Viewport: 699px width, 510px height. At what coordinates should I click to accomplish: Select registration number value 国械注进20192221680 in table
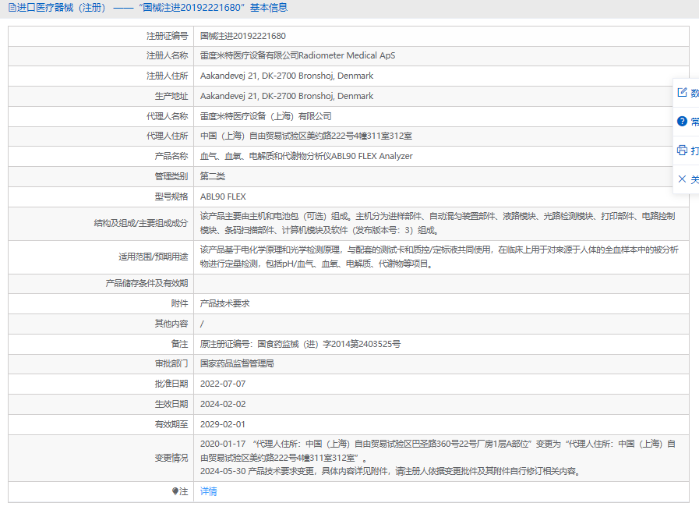pyautogui.click(x=243, y=36)
